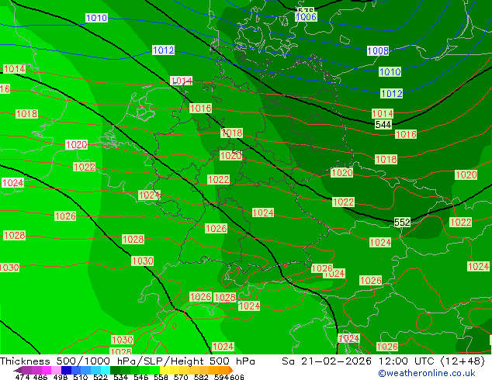Screen dimensions: 492x380
Task: Click the blue 1012 label on white background
Action: [x=164, y=50]
